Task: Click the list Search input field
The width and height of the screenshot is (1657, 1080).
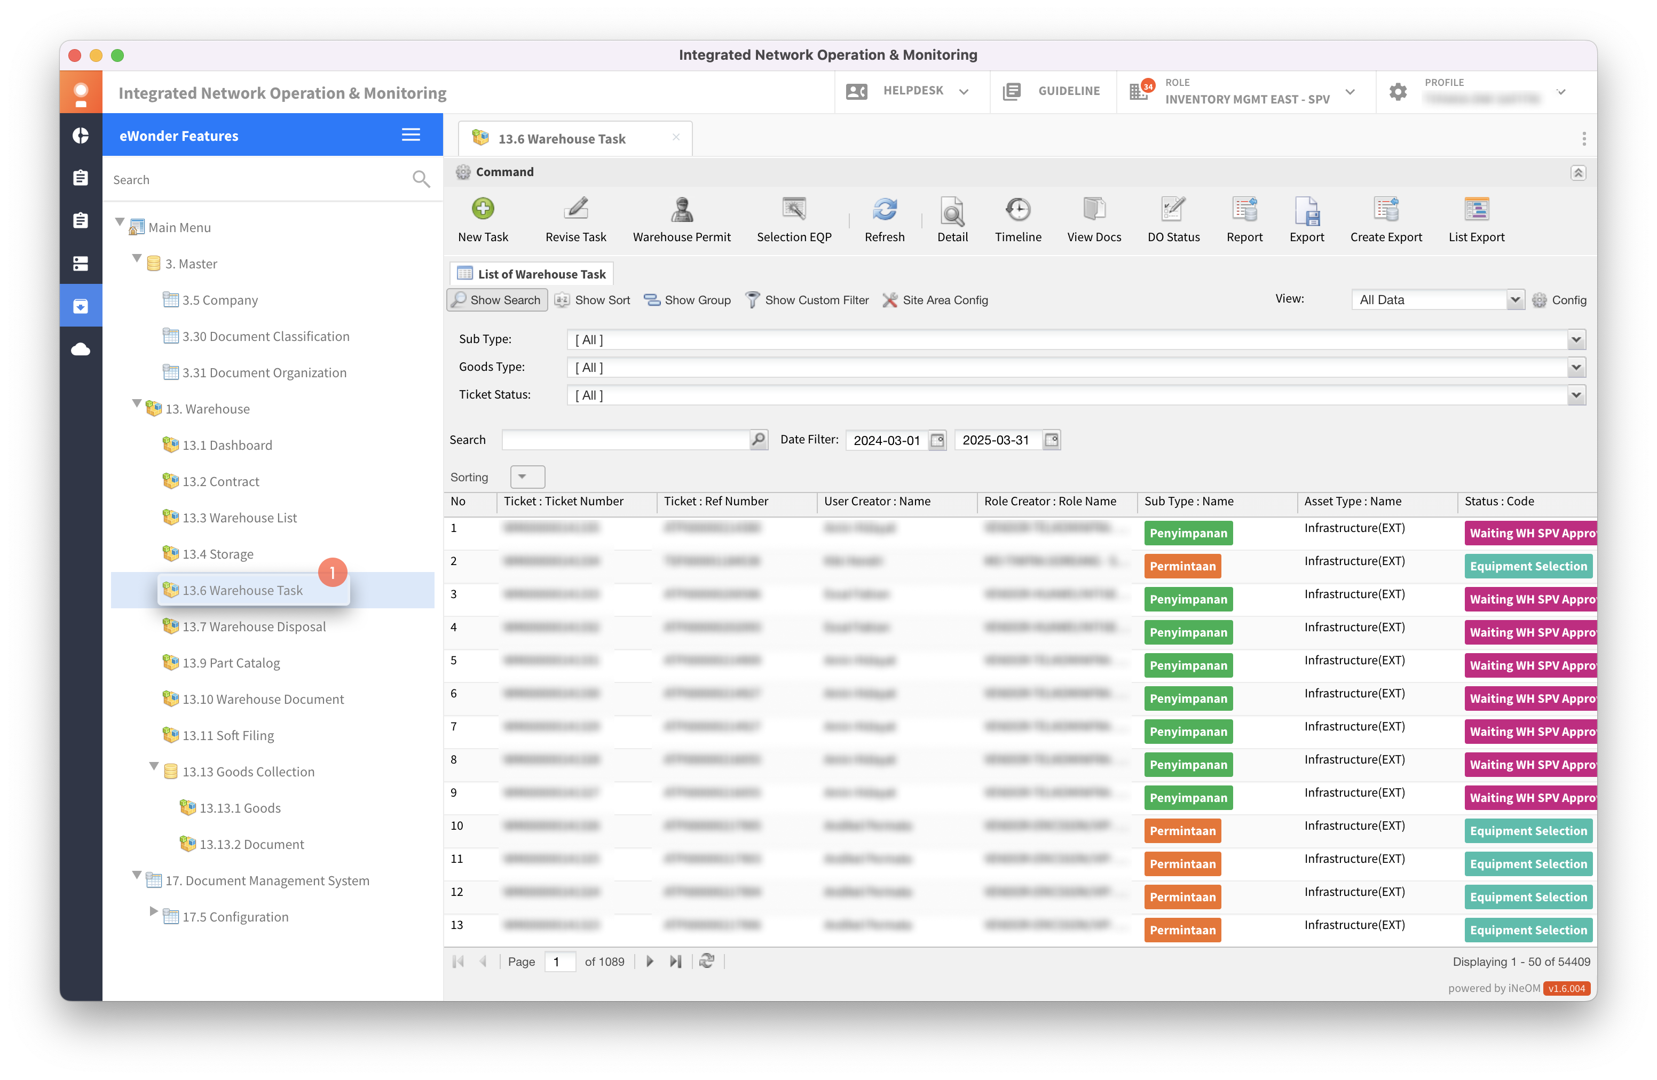Action: pos(625,440)
